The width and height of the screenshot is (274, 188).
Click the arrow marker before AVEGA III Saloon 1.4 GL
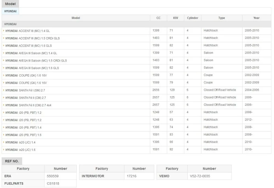click(4, 53)
